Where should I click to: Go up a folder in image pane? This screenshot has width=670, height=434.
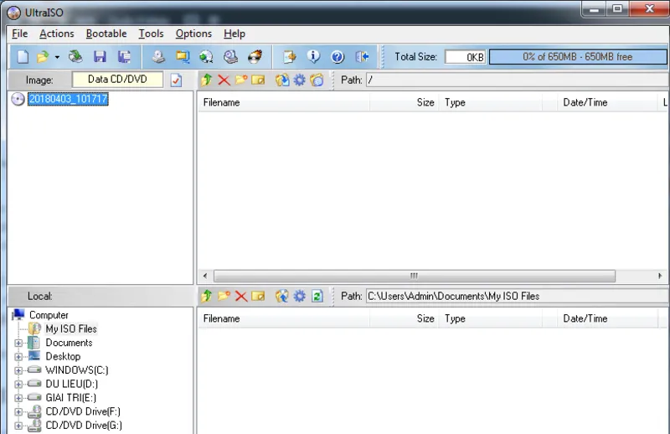[207, 80]
